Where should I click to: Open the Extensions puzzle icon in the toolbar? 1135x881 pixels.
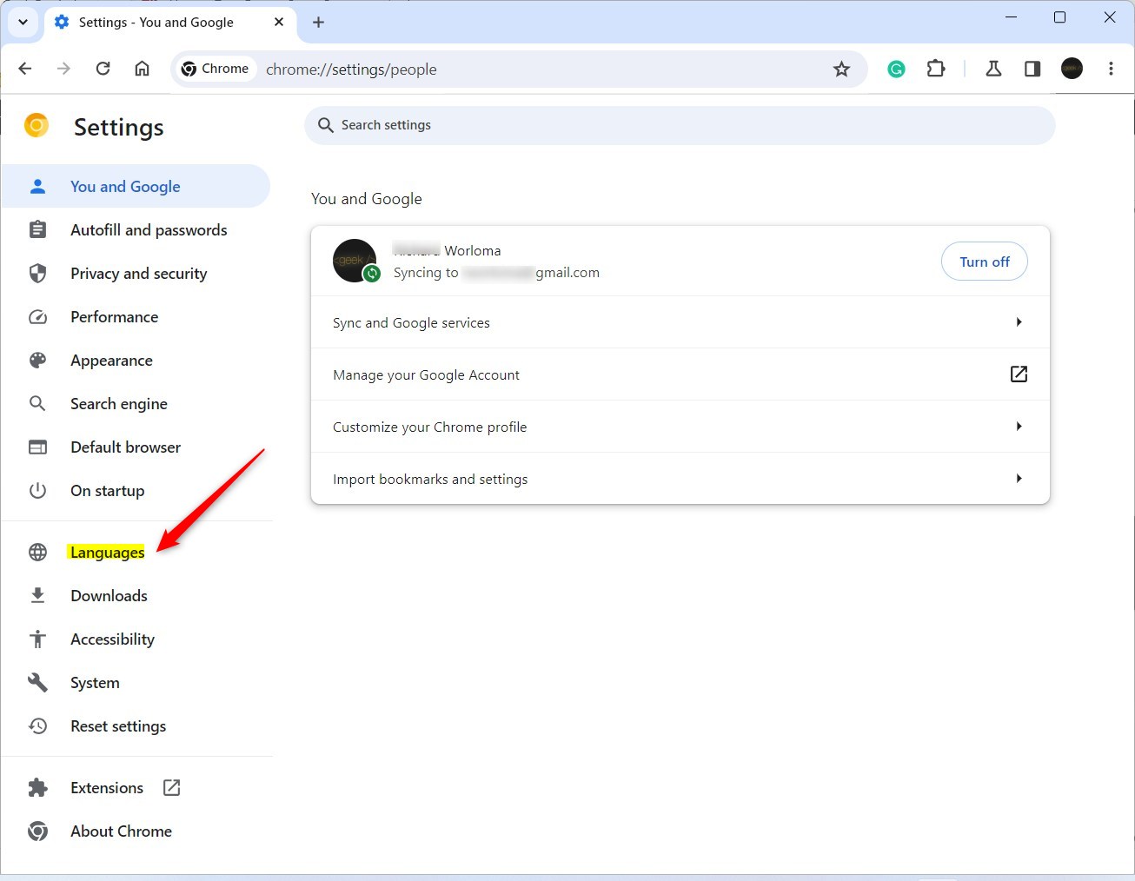coord(936,68)
